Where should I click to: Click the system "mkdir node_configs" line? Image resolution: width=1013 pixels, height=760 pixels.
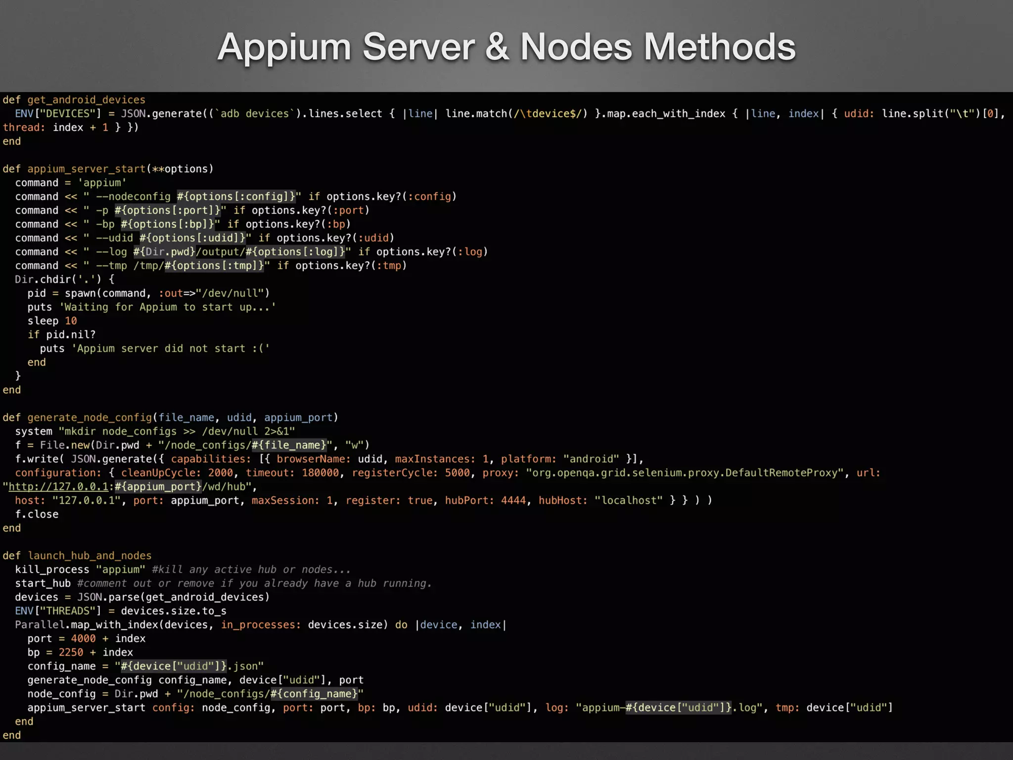pos(155,431)
